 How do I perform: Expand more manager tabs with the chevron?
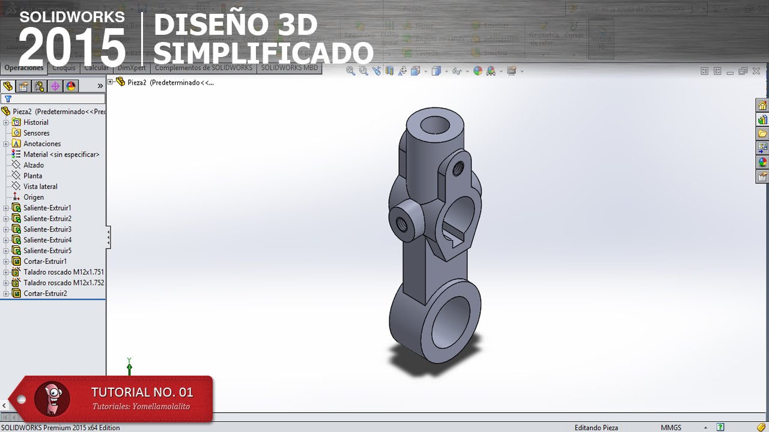coord(100,86)
